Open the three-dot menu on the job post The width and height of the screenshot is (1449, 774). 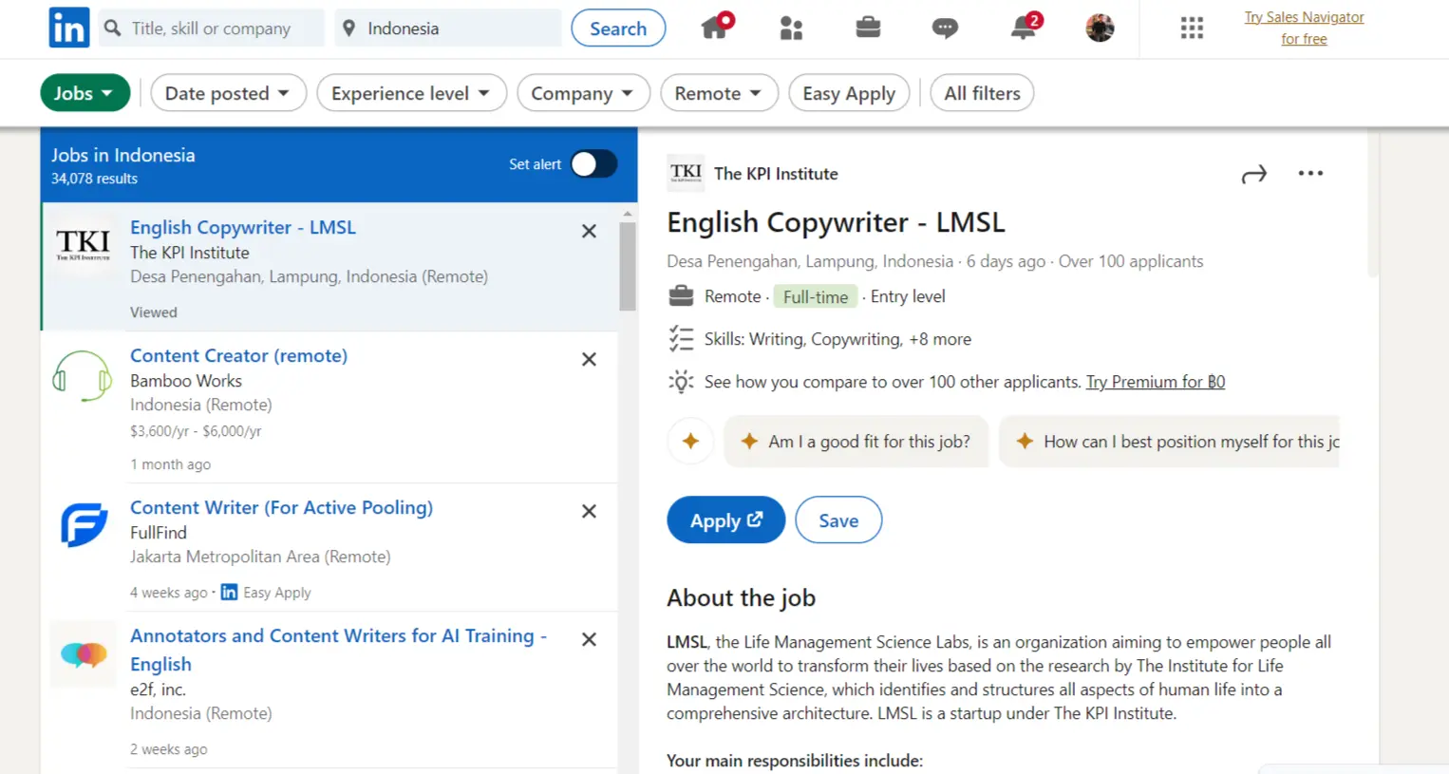(x=1310, y=174)
